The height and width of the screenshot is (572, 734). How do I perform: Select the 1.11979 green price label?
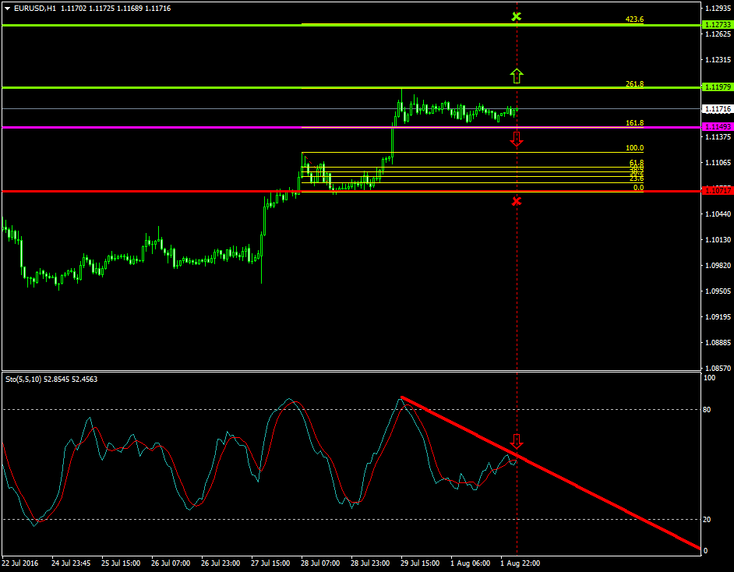coord(716,87)
